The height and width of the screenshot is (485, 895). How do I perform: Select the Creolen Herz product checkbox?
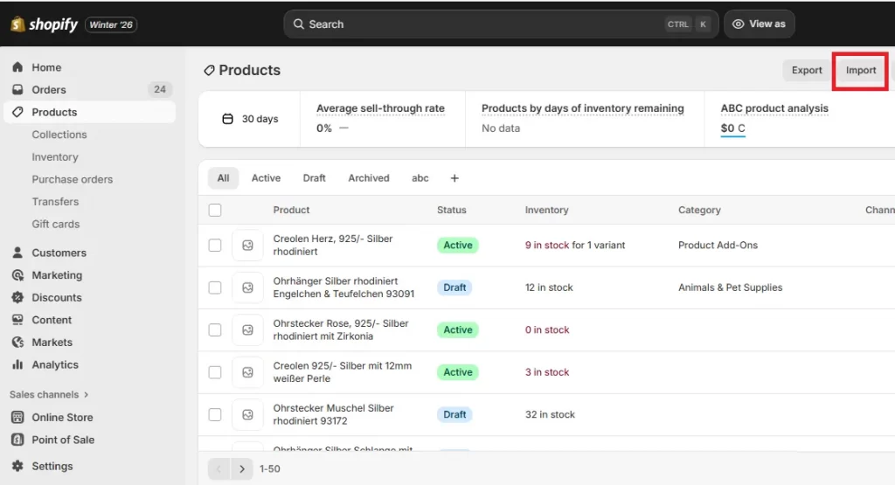click(215, 246)
